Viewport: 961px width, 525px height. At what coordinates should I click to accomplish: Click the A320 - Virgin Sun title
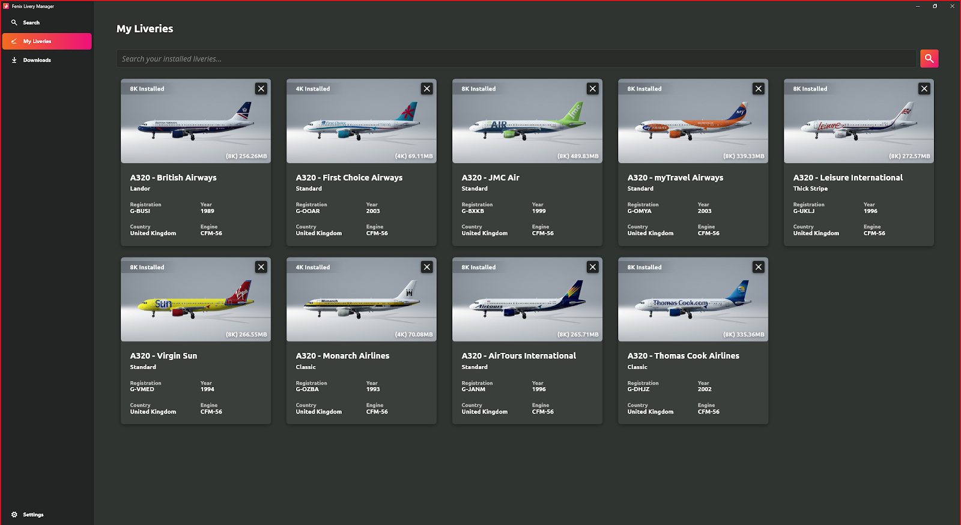pos(164,356)
